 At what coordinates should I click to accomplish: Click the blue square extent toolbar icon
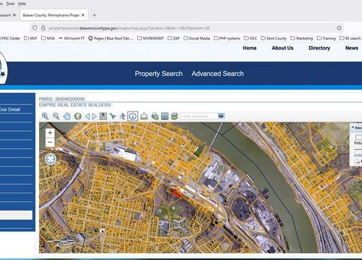165,116
